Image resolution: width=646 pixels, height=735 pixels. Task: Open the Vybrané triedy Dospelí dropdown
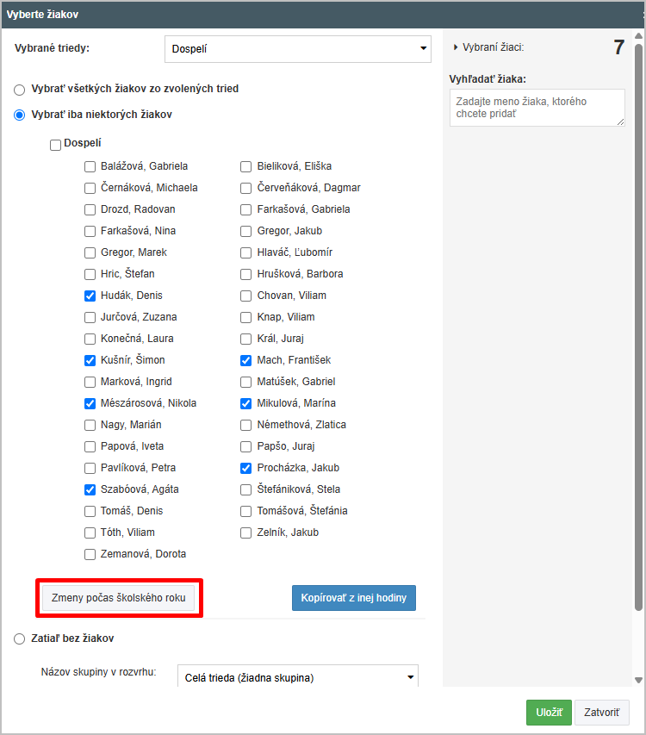pos(298,49)
